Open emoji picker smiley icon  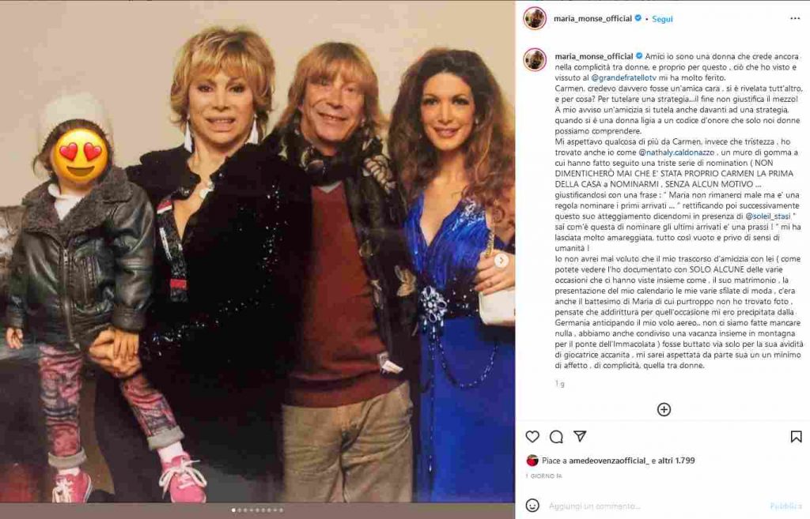[532, 506]
